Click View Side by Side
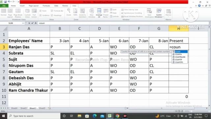 [x=130, y=10]
